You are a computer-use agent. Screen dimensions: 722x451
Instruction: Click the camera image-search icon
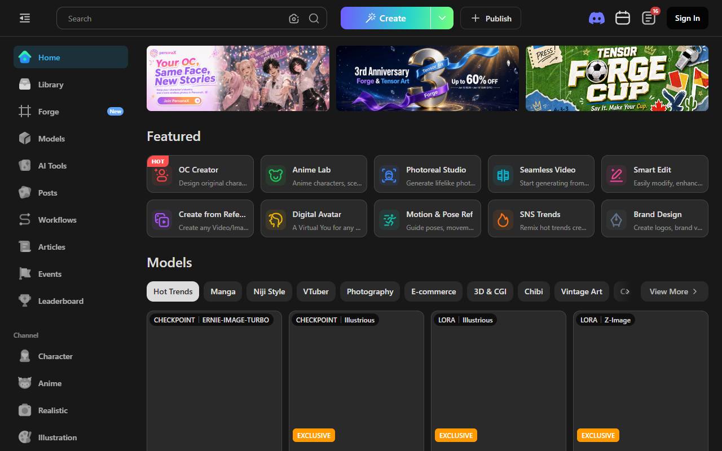[294, 19]
